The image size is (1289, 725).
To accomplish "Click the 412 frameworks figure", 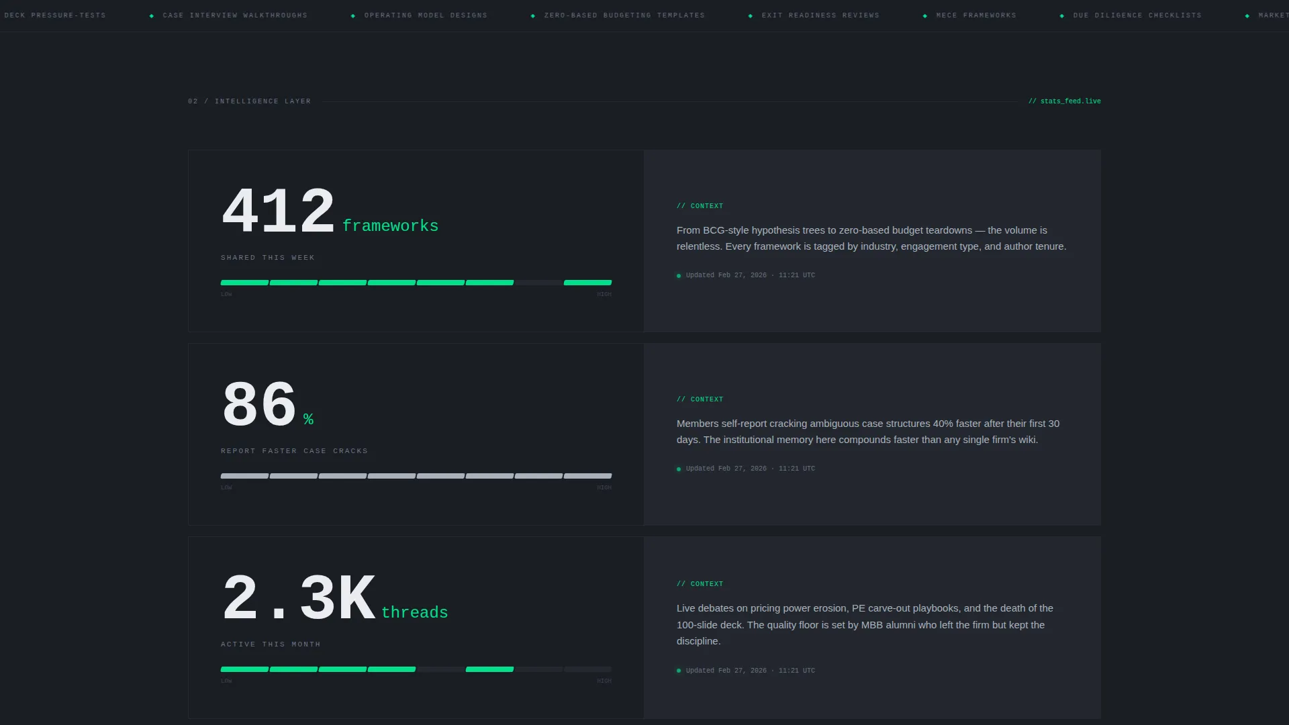I will click(x=278, y=212).
